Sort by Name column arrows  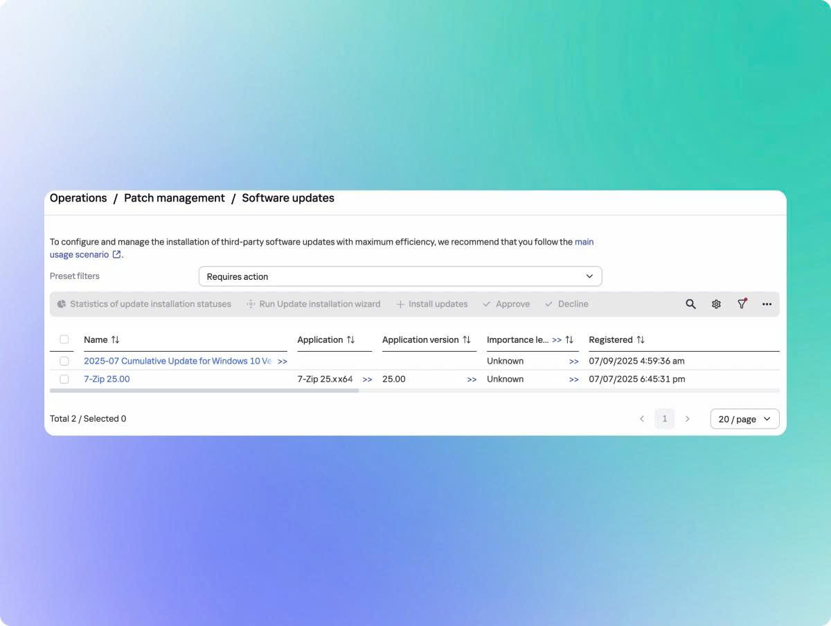point(115,340)
